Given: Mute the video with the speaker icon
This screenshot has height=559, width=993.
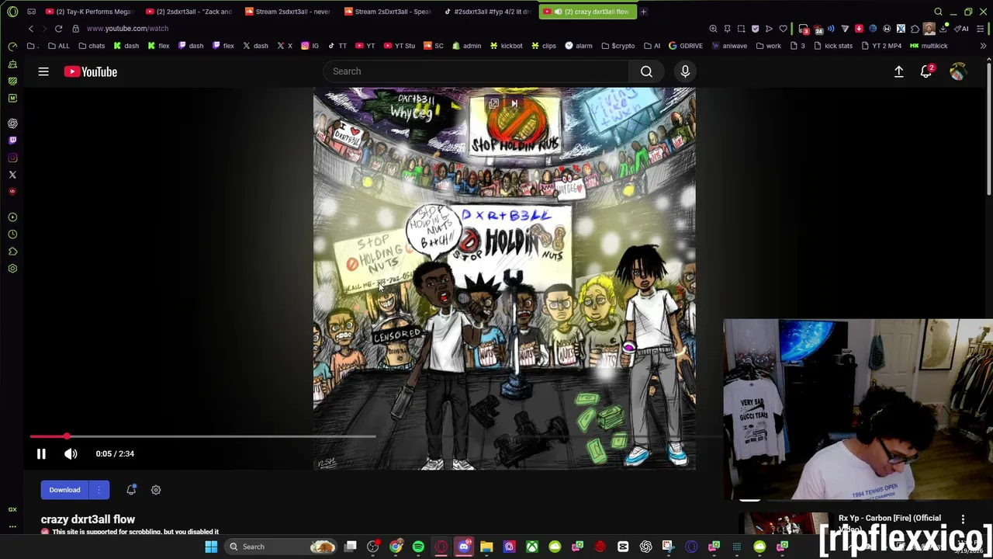Looking at the screenshot, I should 71,454.
